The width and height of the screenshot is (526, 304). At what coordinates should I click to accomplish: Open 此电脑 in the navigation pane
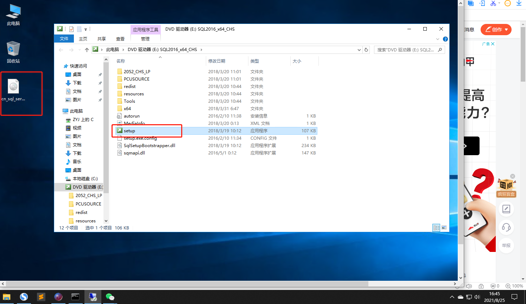click(x=76, y=111)
